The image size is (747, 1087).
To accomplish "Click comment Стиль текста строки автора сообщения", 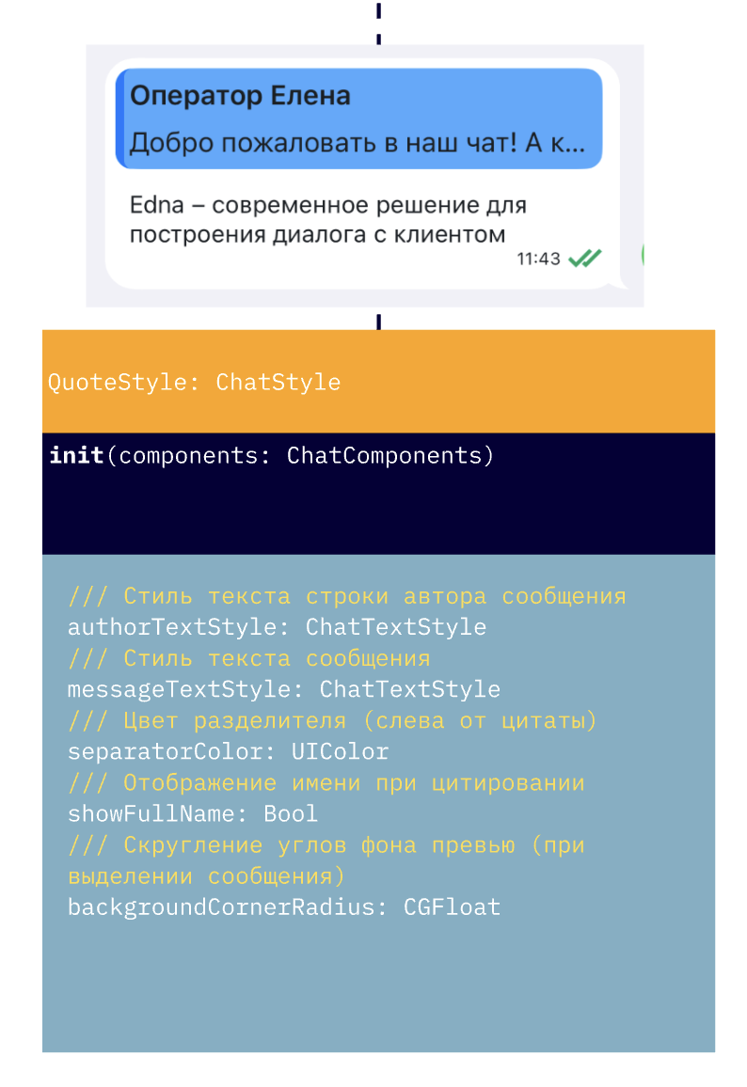I will [x=346, y=596].
